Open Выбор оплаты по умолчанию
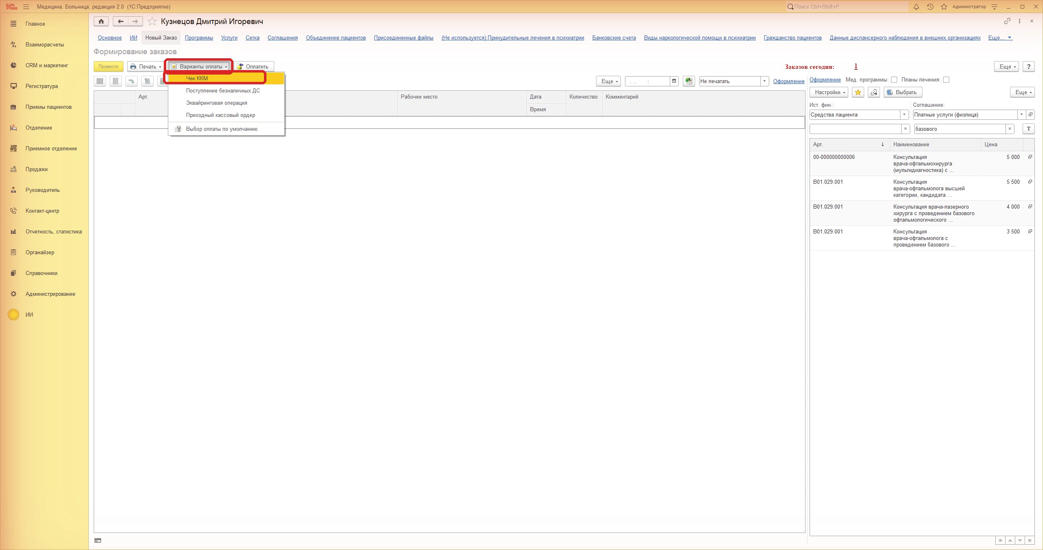Image resolution: width=1043 pixels, height=550 pixels. point(226,129)
